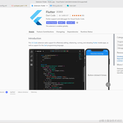Follow the VS Code link
123x123 pixels.
34,43
